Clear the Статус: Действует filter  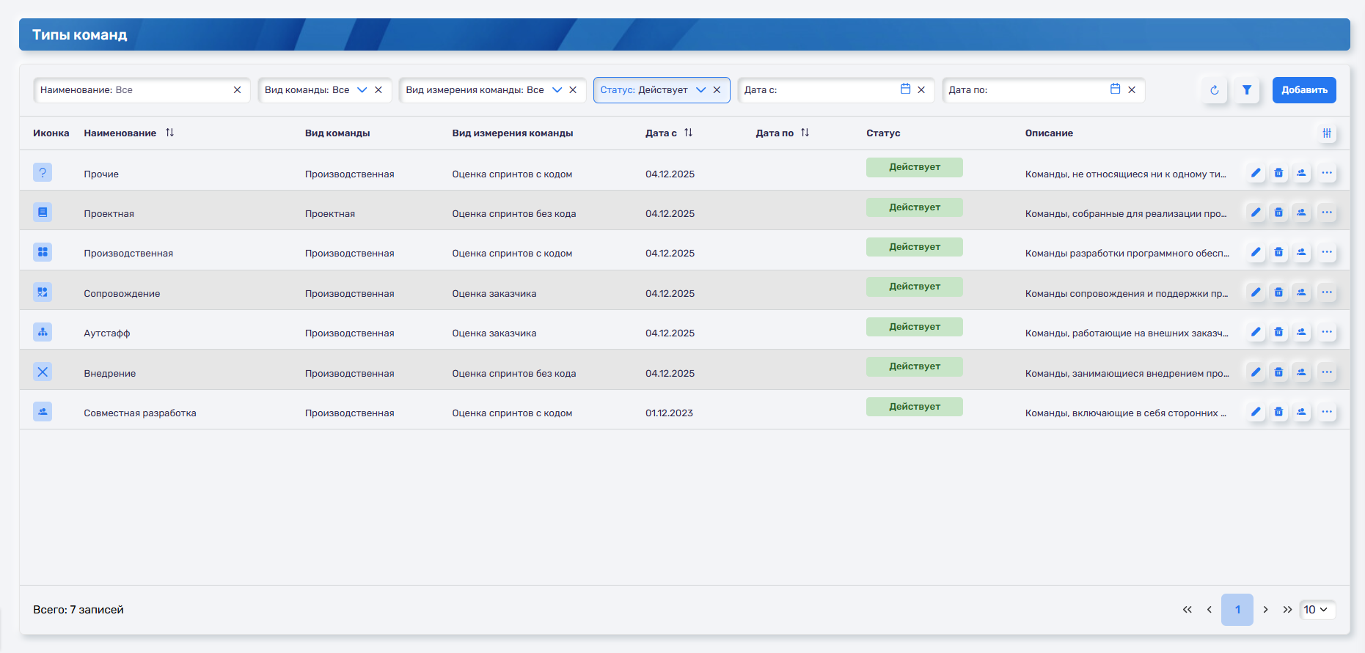tap(717, 90)
